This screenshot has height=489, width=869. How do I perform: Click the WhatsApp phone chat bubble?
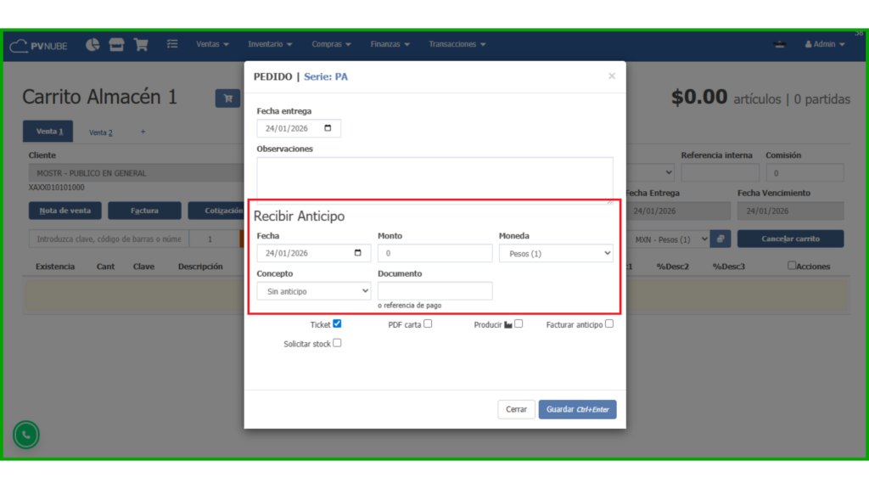pyautogui.click(x=26, y=435)
